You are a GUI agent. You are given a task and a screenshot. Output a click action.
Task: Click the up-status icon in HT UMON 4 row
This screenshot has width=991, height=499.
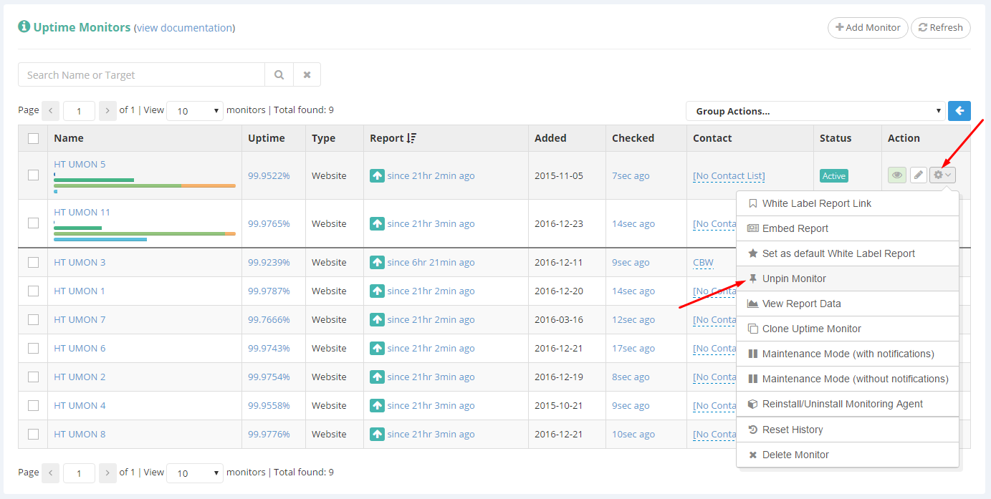377,405
